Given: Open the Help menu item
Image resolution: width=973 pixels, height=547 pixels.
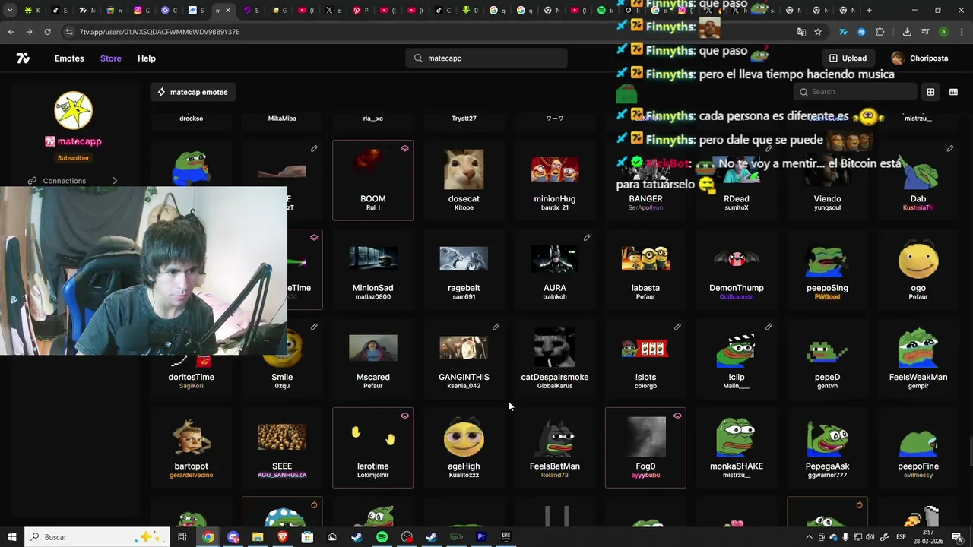Looking at the screenshot, I should coord(147,58).
